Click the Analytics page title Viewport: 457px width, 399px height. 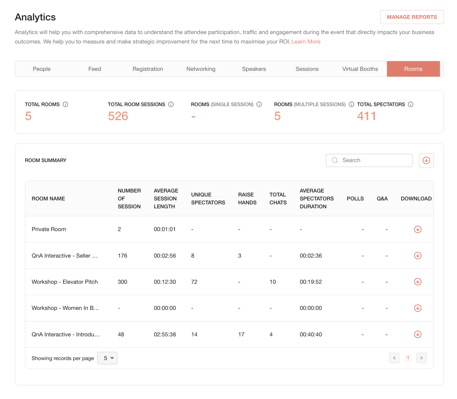35,17
